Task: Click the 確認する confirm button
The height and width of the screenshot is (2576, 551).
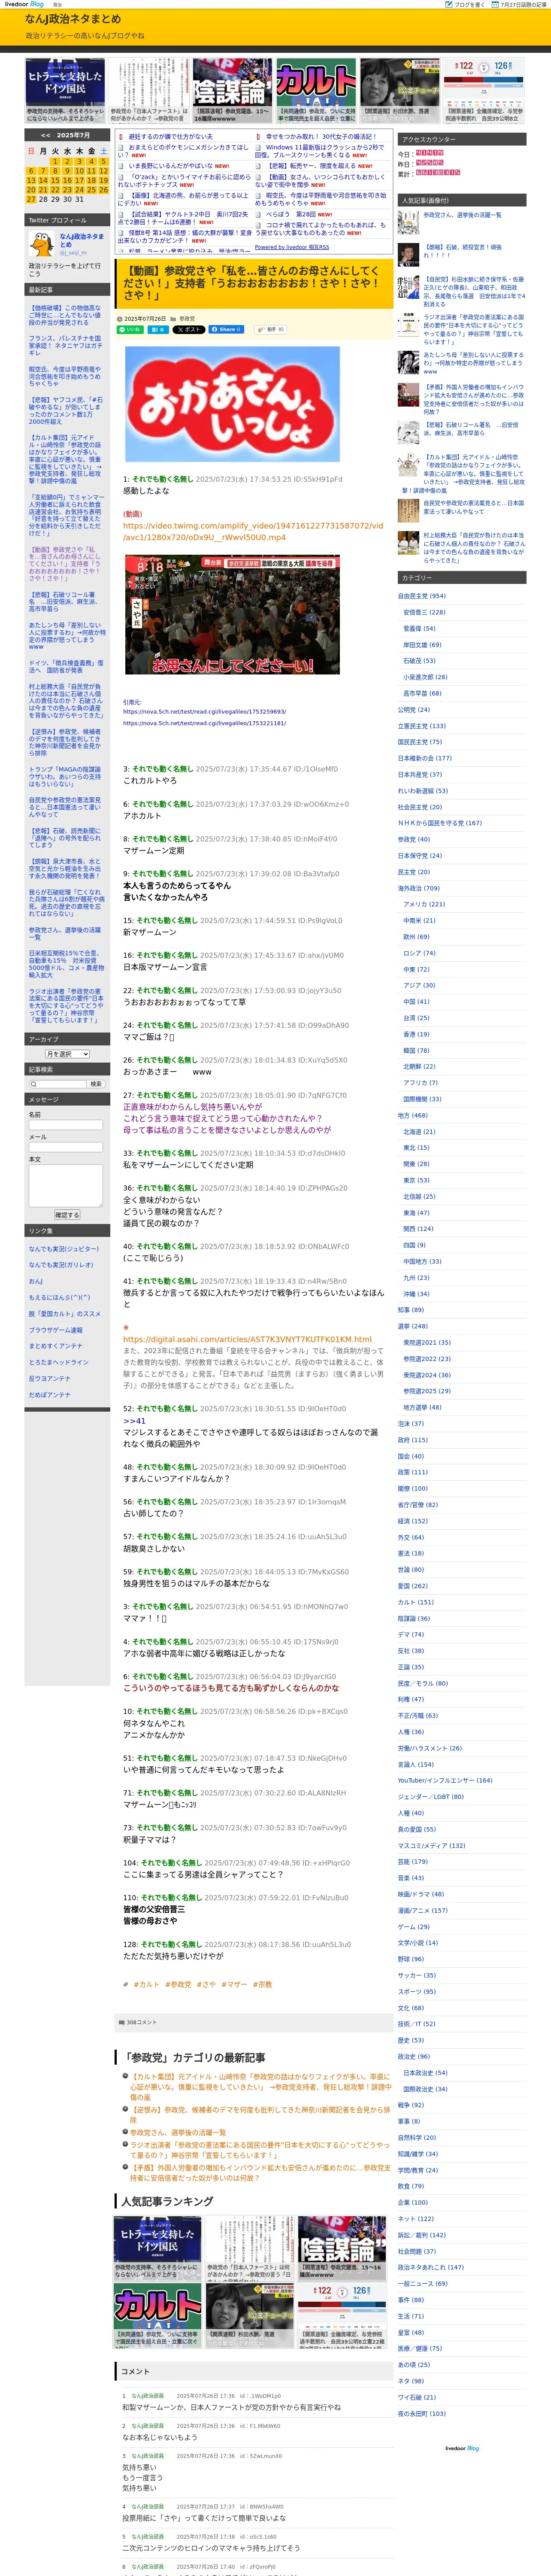Action: click(66, 1215)
